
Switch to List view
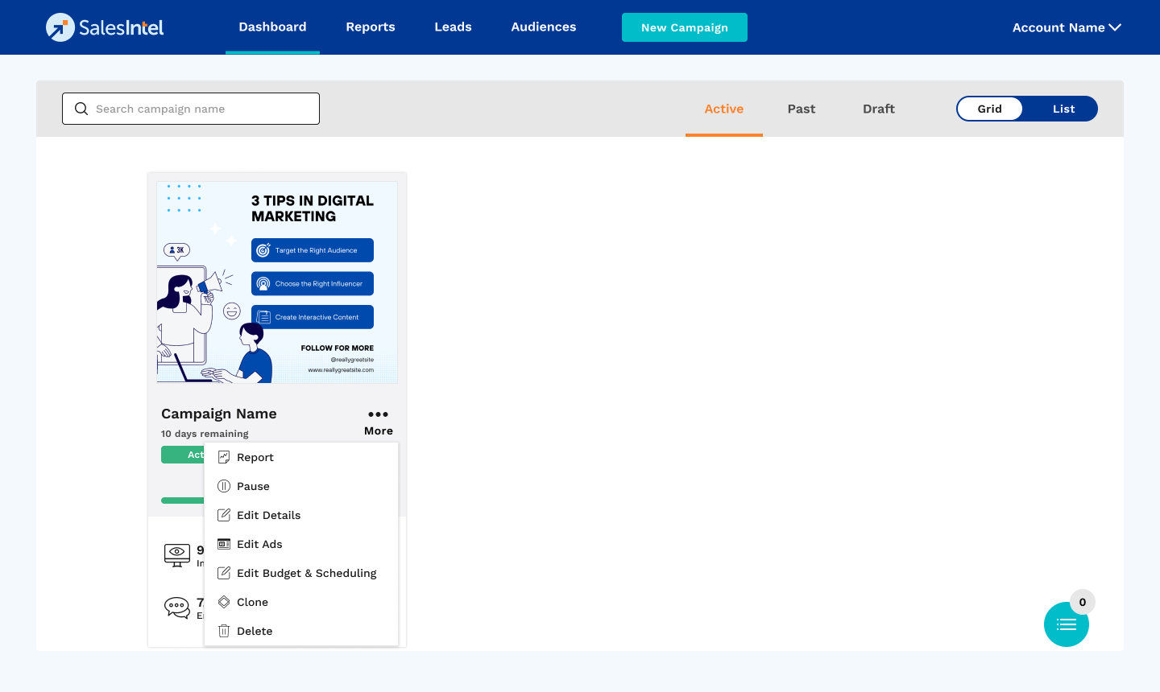pyautogui.click(x=1063, y=109)
